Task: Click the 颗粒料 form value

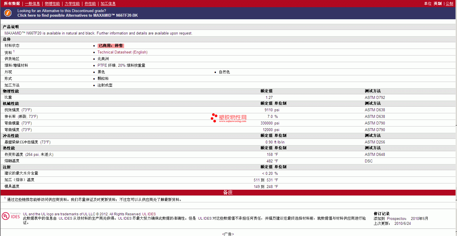Action: point(103,79)
